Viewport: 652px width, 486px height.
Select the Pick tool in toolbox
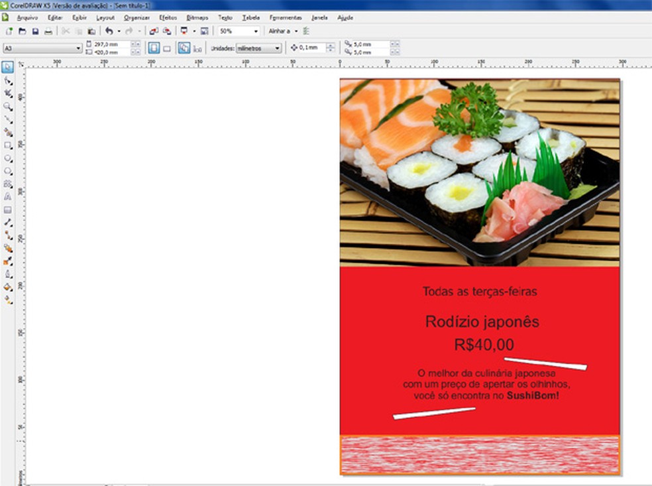point(7,68)
